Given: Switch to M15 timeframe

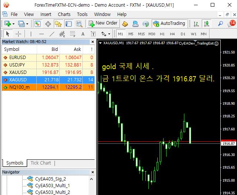Looking at the screenshot, I should pos(141,34).
